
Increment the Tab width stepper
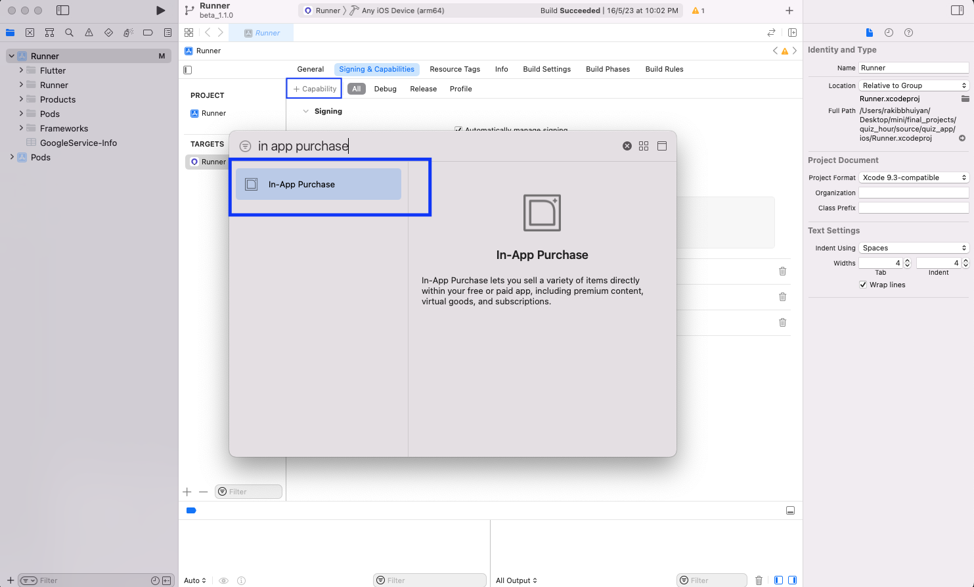coord(907,260)
